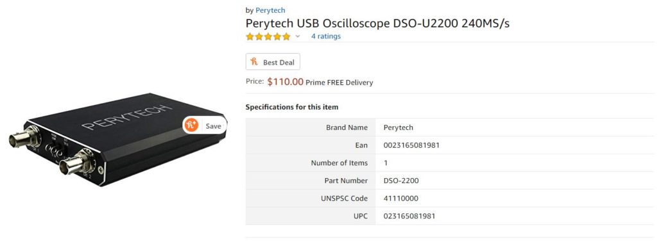The image size is (661, 244).
Task: Click the Brand Name row label
Action: click(x=347, y=127)
